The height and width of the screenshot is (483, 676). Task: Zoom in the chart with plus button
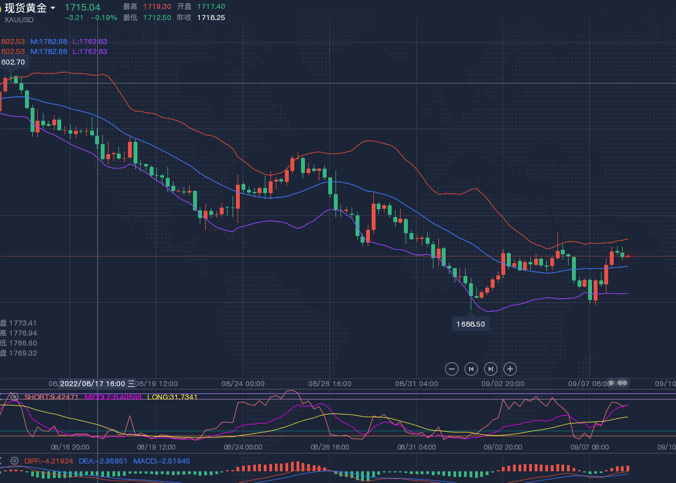[x=510, y=368]
